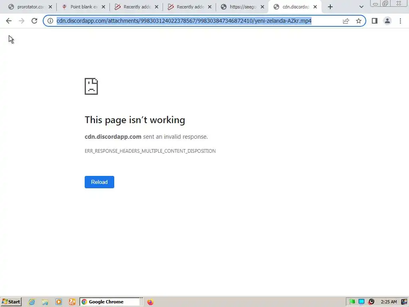
Task: Click the red circular tray icon
Action: click(371, 302)
